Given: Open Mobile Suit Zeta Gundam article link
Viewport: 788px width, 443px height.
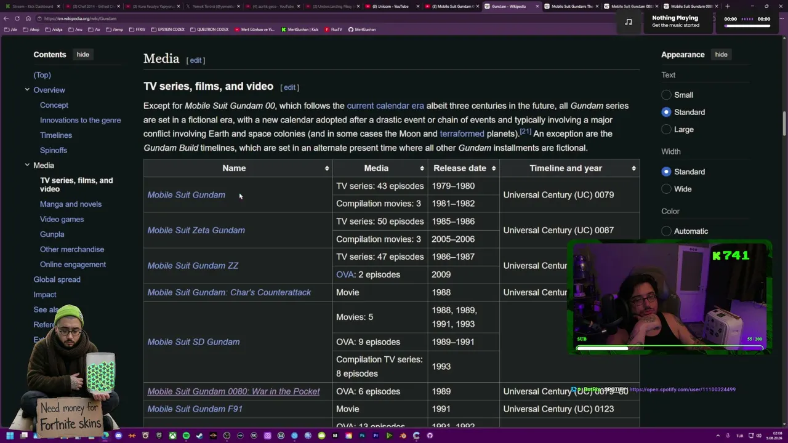Looking at the screenshot, I should [196, 230].
